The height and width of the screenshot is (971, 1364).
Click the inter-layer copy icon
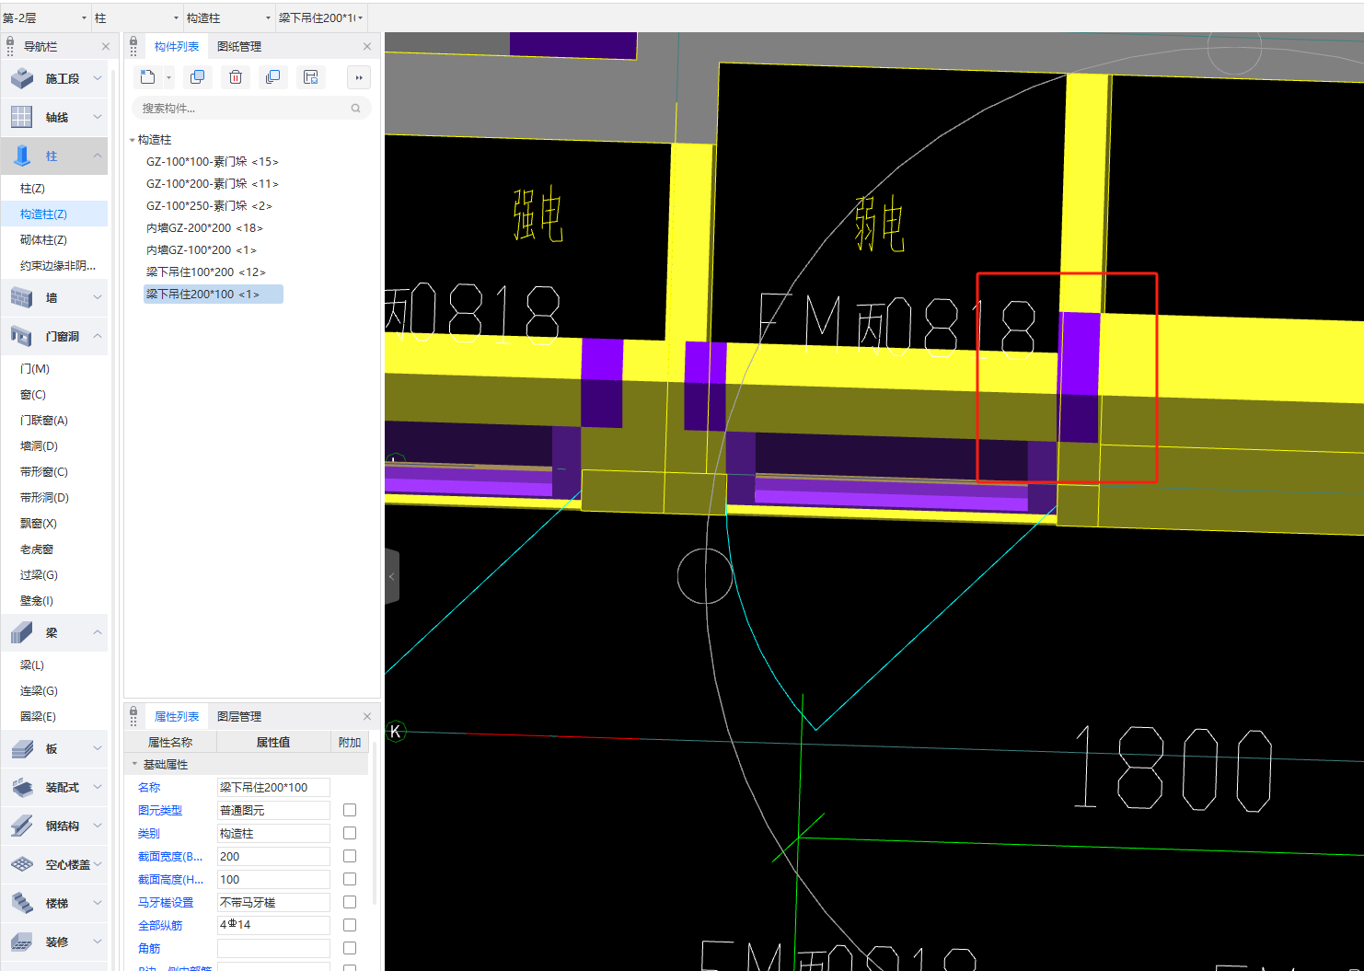[272, 77]
